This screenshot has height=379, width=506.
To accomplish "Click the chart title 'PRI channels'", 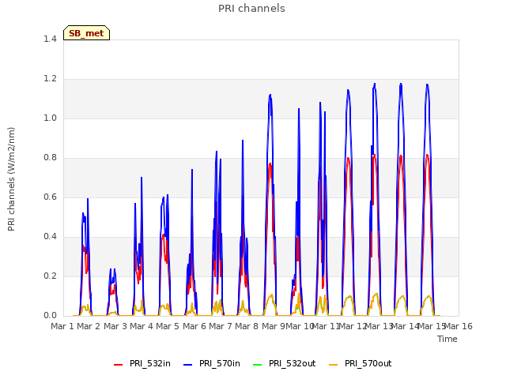I will pyautogui.click(x=251, y=9).
